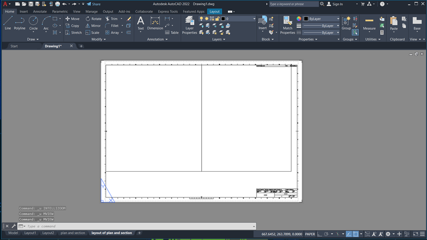Choose the Scale tool

coord(92,33)
